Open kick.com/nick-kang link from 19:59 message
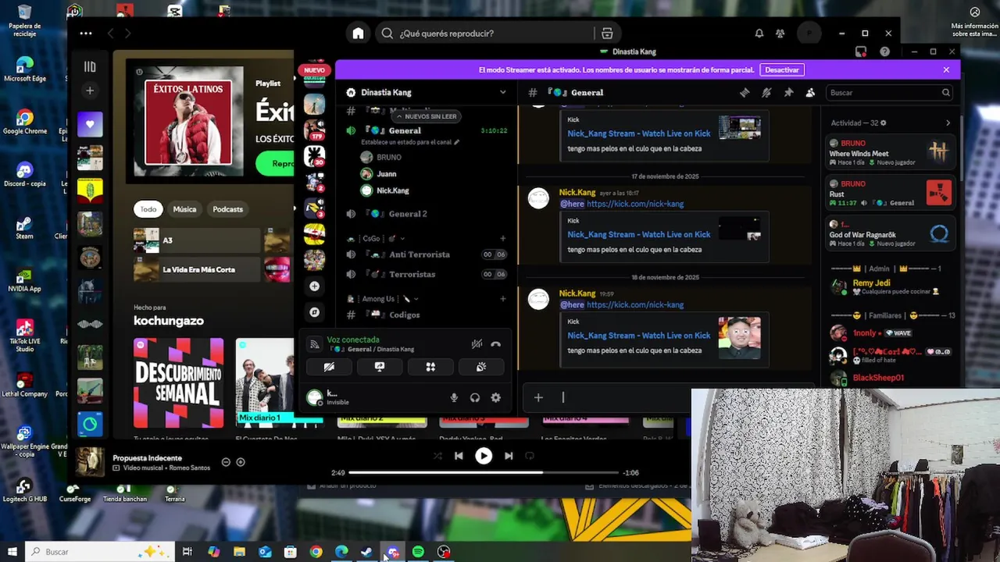The image size is (1000, 562). [x=635, y=305]
